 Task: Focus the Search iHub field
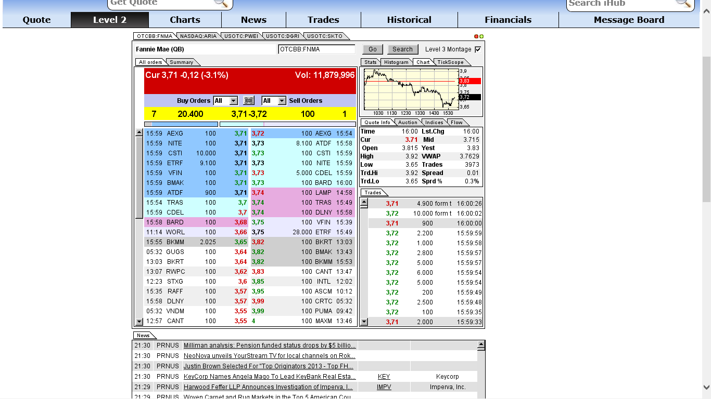point(621,3)
